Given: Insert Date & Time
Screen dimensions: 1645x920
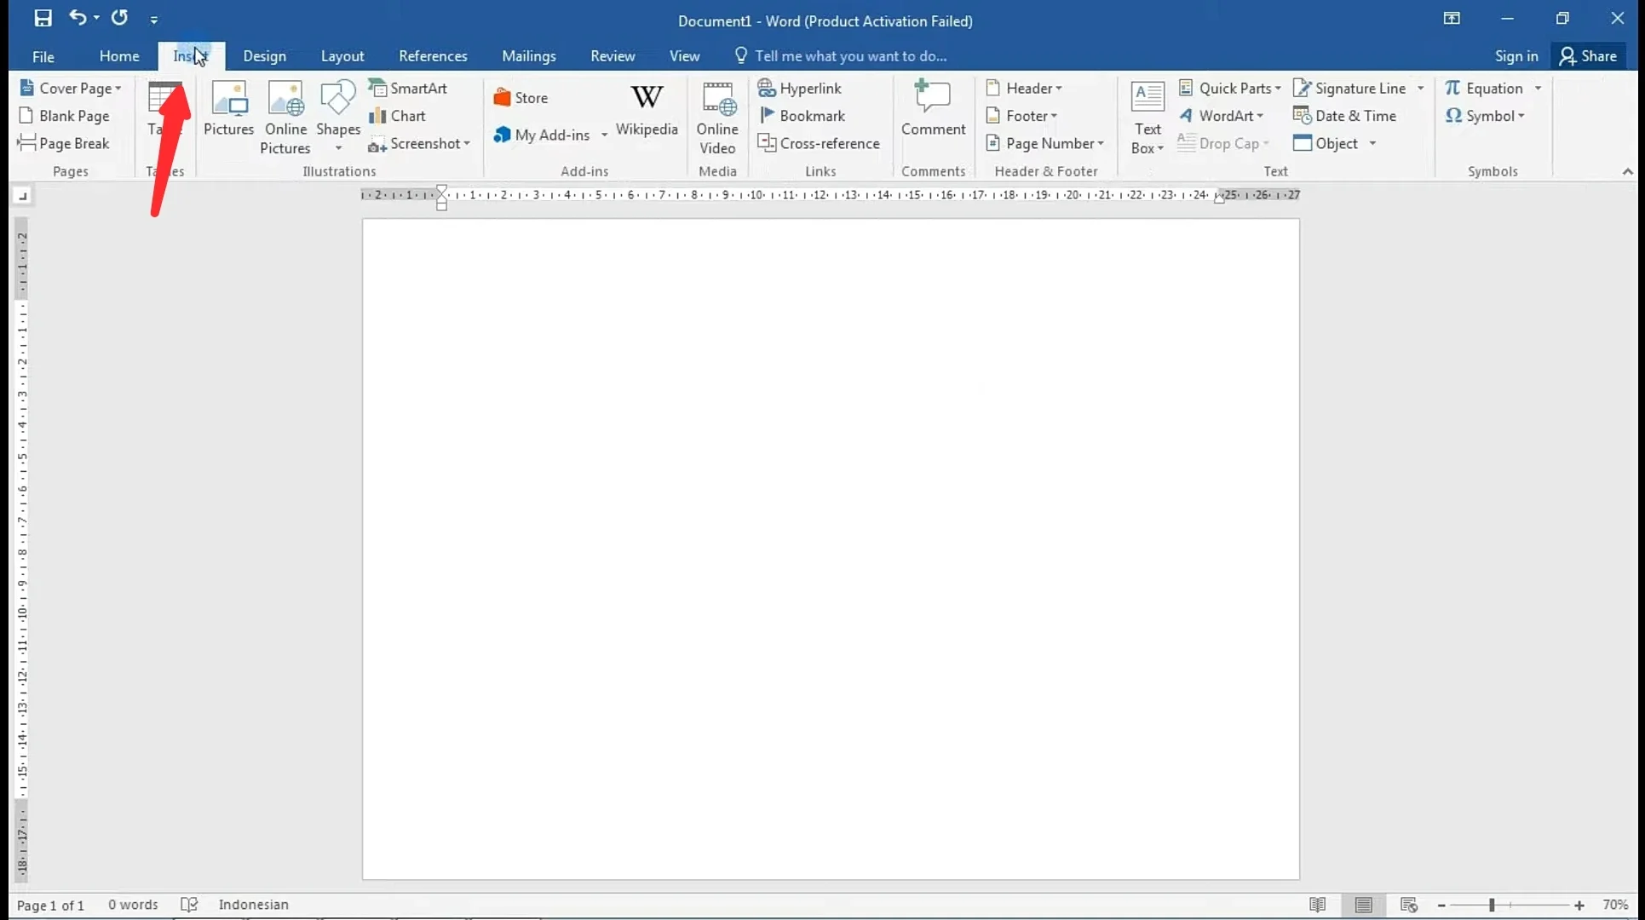Looking at the screenshot, I should (x=1345, y=116).
